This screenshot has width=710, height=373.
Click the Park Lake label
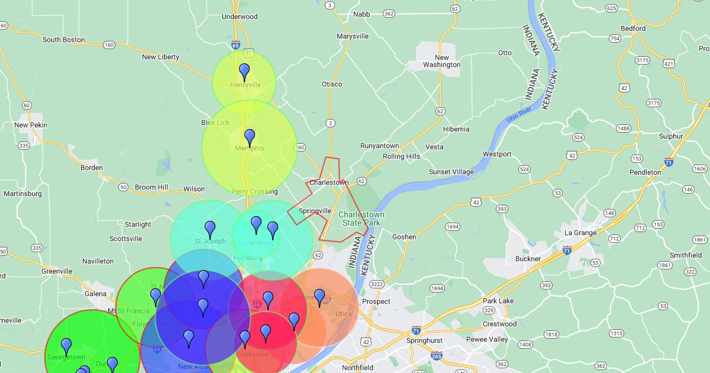pos(498,301)
